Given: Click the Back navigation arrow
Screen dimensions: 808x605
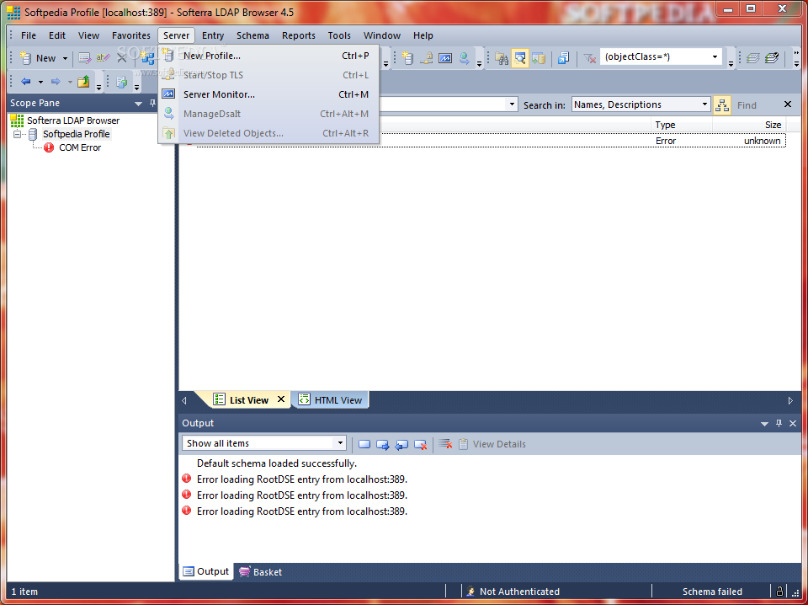Looking at the screenshot, I should (26, 82).
